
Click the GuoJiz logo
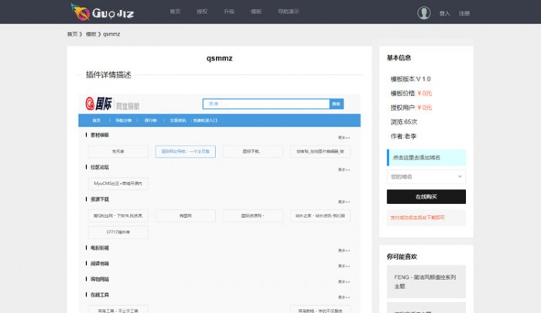(x=102, y=12)
